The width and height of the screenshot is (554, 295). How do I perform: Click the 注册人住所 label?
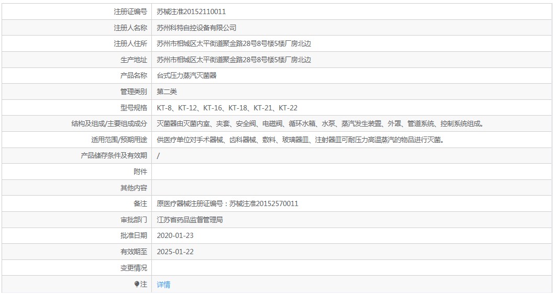(130, 44)
